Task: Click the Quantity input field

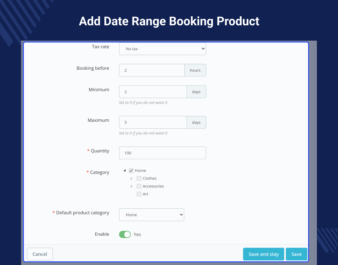Action: point(163,153)
